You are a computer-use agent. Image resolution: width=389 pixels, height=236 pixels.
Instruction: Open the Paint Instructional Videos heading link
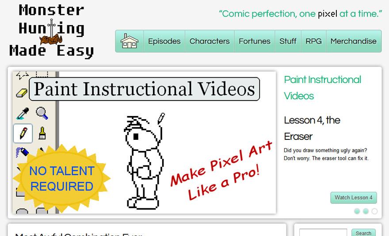click(323, 88)
